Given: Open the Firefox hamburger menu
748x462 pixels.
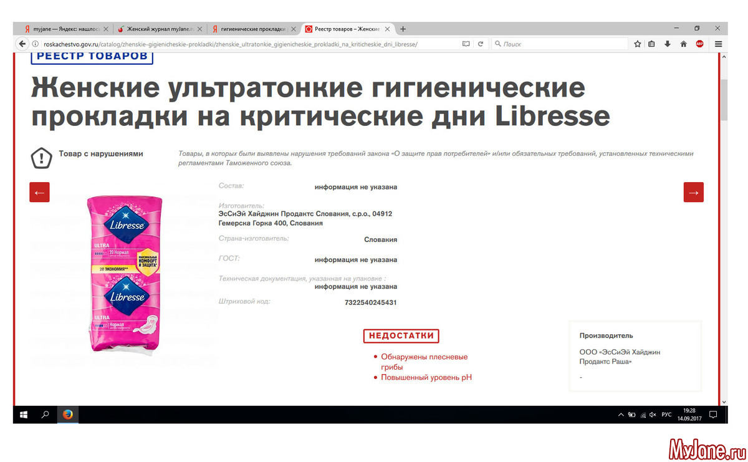Looking at the screenshot, I should pos(719,44).
